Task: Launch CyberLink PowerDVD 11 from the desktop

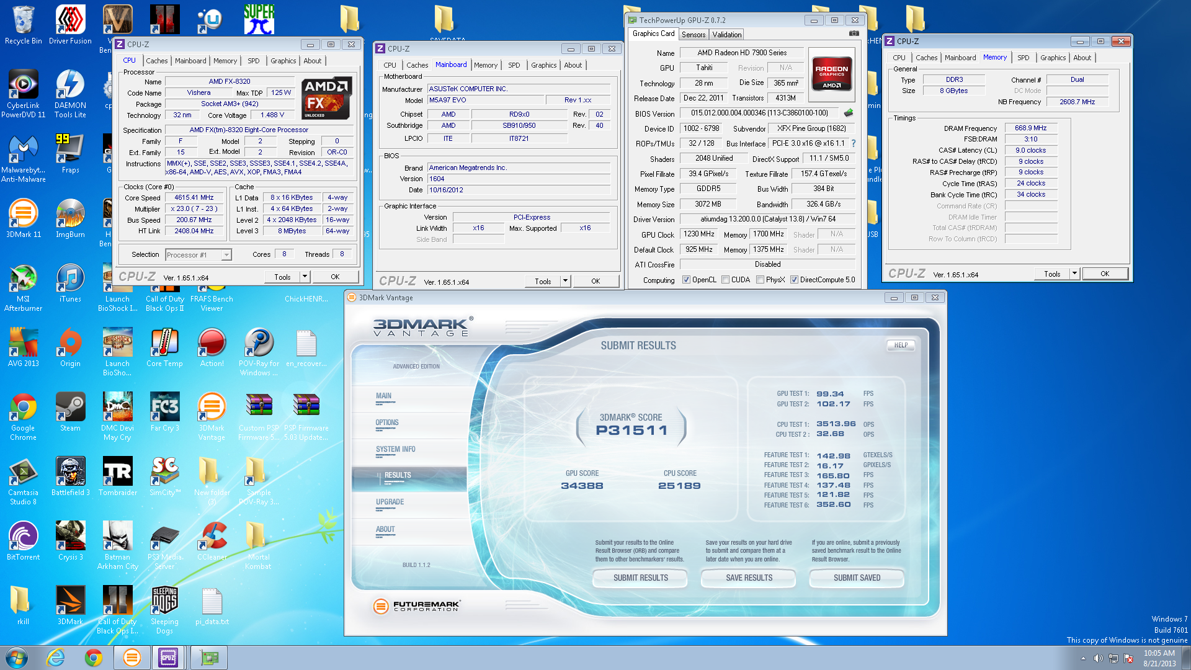Action: (24, 93)
